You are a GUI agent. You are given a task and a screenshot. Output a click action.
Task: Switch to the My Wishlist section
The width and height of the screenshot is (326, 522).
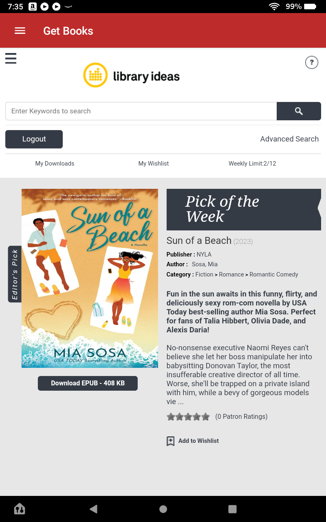154,164
